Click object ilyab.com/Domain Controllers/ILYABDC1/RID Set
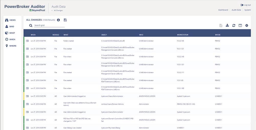 [118, 120]
